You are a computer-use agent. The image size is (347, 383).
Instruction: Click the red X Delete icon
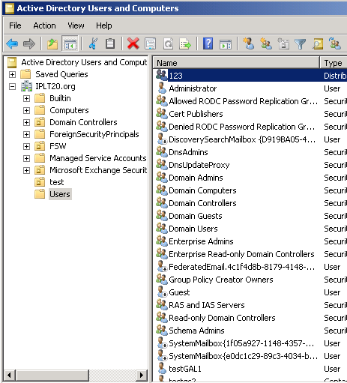coord(133,43)
